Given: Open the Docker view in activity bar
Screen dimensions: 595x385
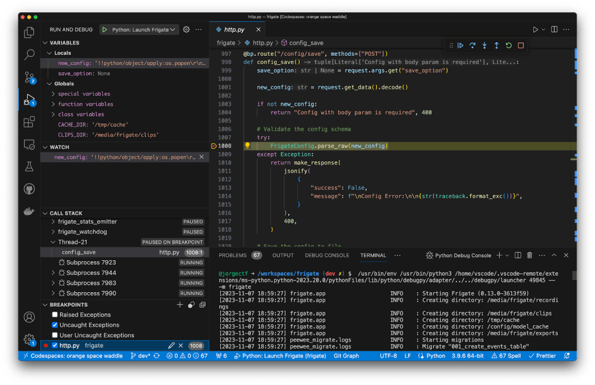Looking at the screenshot, I should click(x=29, y=211).
